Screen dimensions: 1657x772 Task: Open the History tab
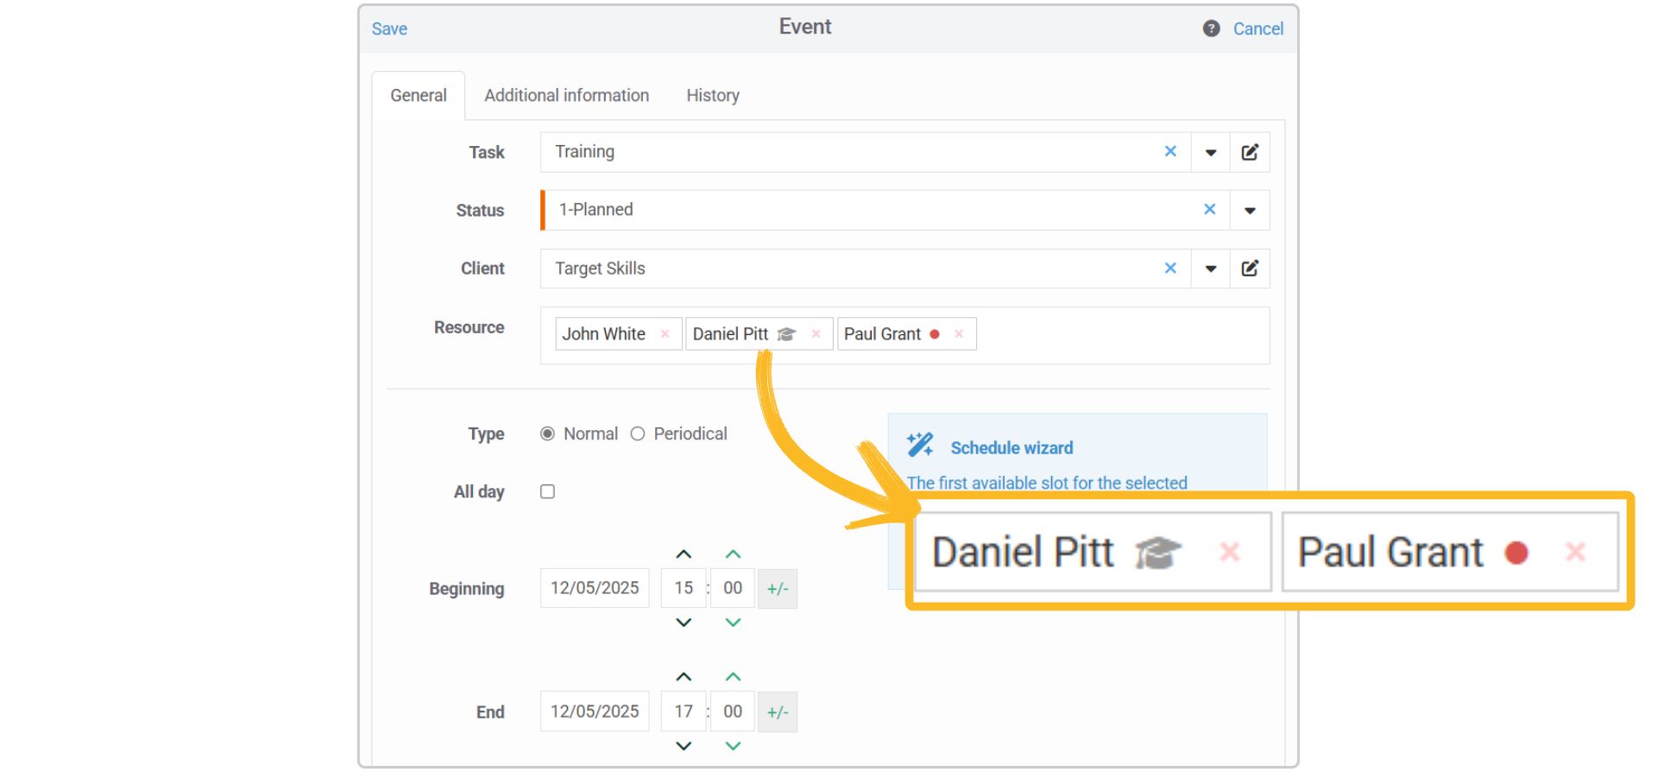click(x=712, y=96)
